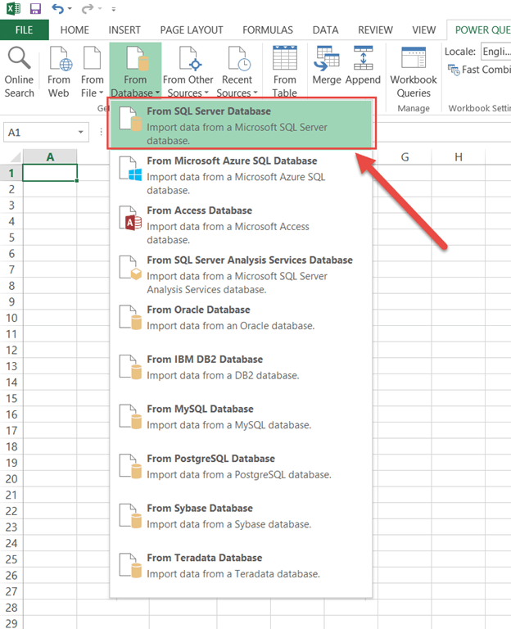The image size is (511, 629).
Task: Open the Name Box dropdown arrow
Action: pyautogui.click(x=80, y=133)
